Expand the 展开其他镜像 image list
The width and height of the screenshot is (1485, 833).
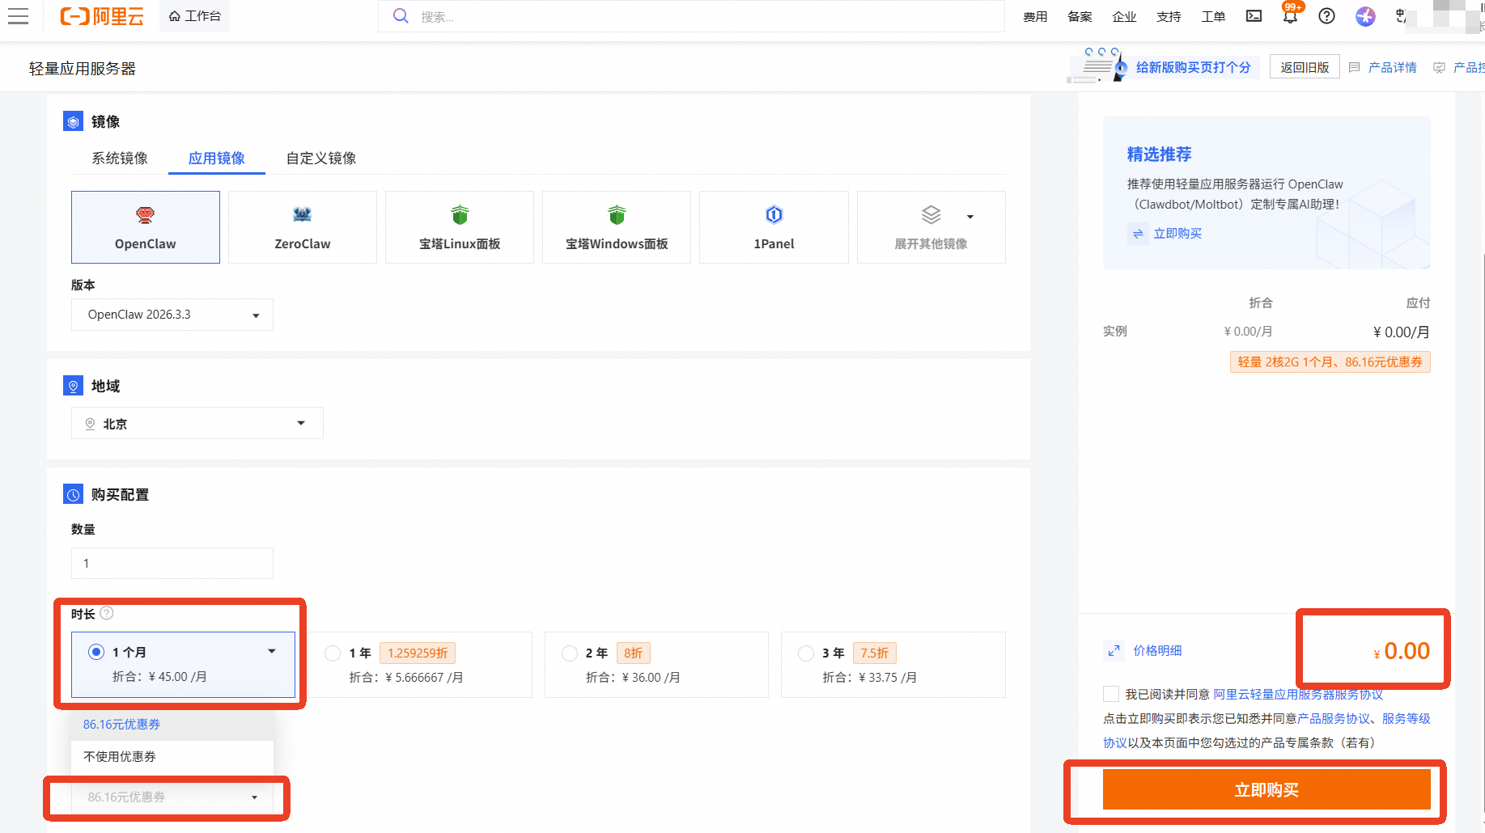tap(931, 227)
